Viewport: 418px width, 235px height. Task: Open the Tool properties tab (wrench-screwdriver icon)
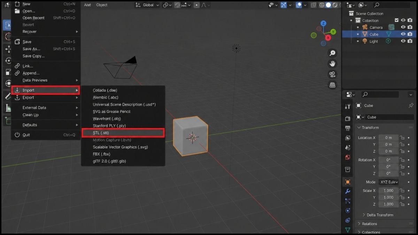click(x=347, y=106)
